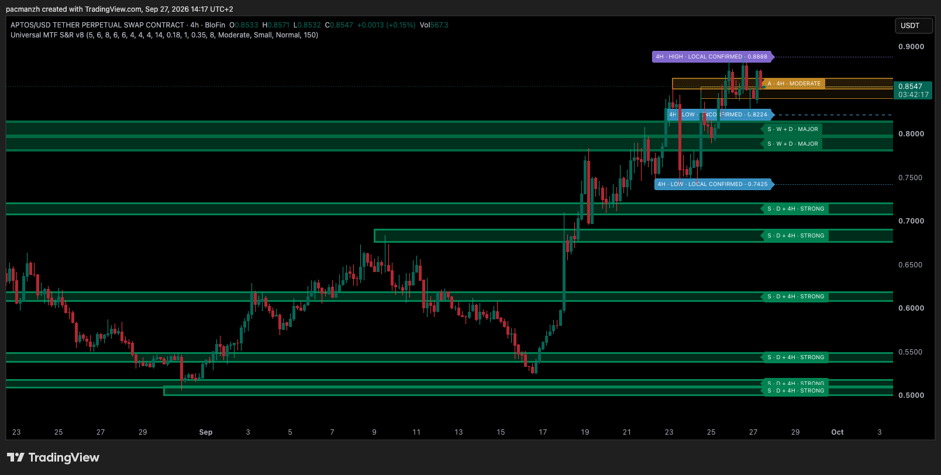The width and height of the screenshot is (941, 475).
Task: Click the S · D + 4H · STRONG label beside 0.5500
Action: click(795, 357)
